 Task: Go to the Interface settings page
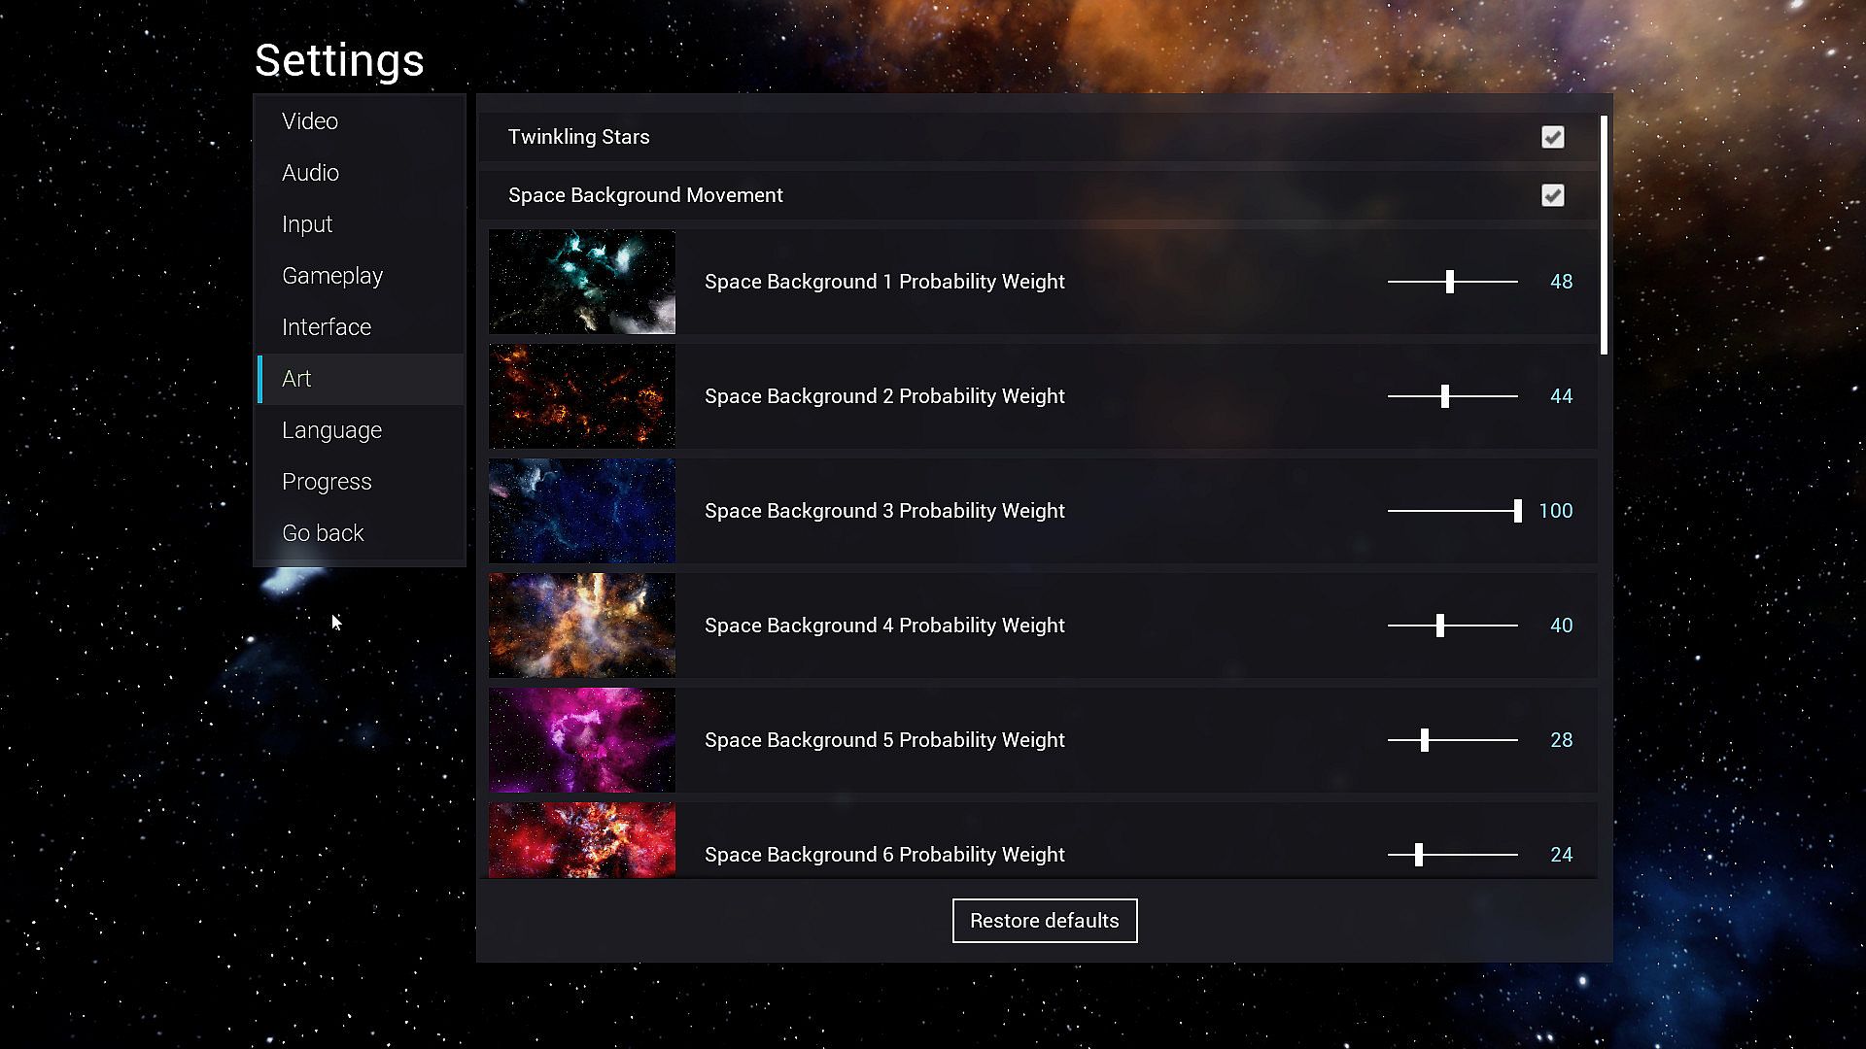point(327,327)
